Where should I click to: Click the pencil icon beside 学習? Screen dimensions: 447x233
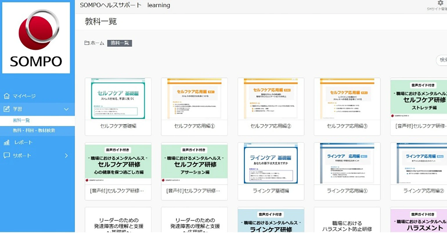[7, 109]
